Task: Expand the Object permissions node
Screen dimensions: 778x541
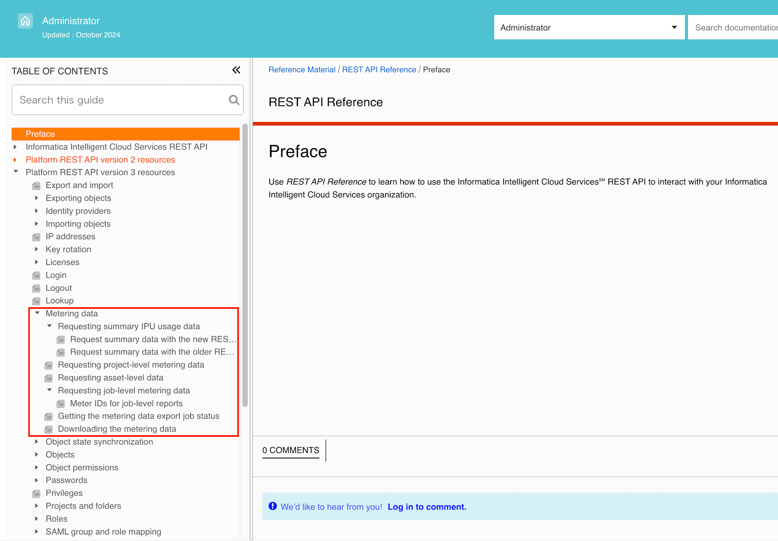Action: click(x=36, y=467)
